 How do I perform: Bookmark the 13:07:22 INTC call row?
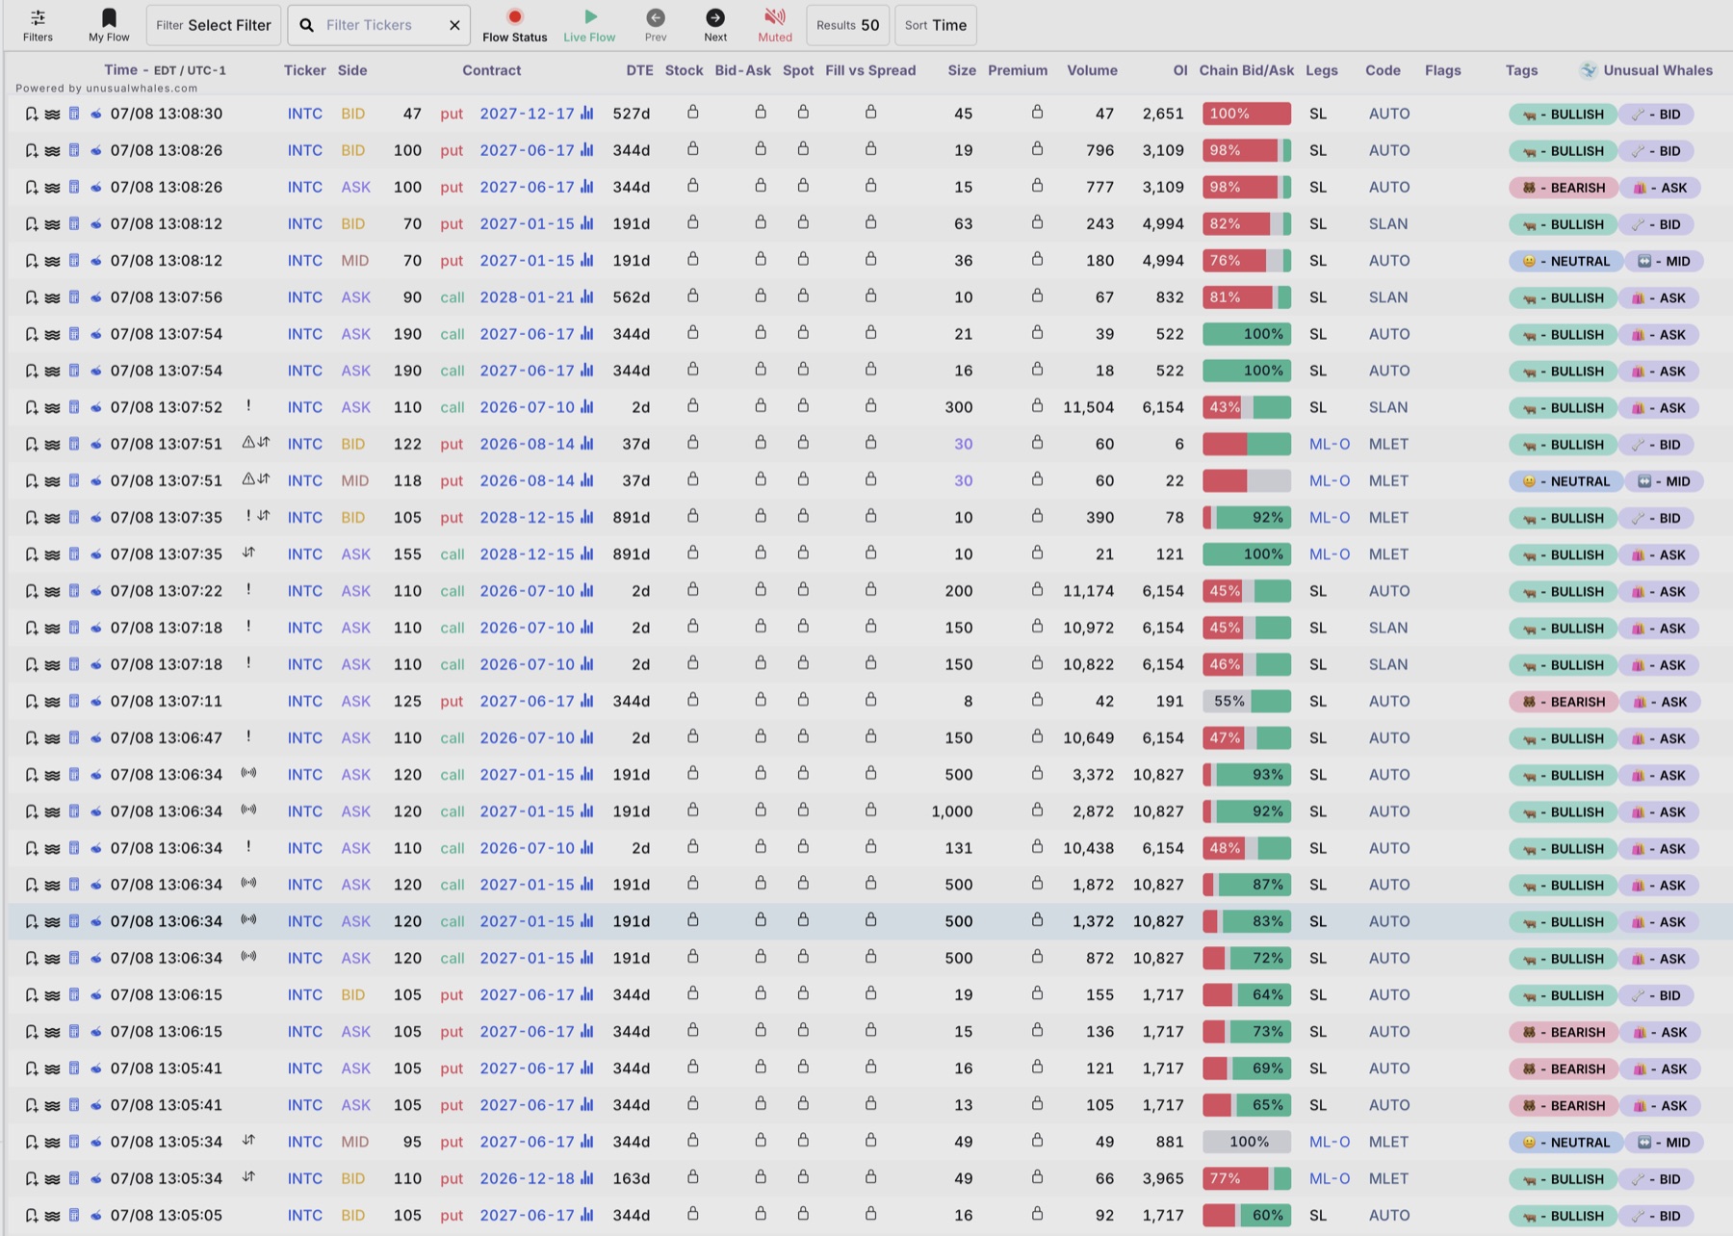[x=31, y=591]
